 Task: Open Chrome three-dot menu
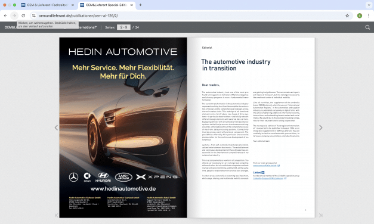[x=368, y=15]
